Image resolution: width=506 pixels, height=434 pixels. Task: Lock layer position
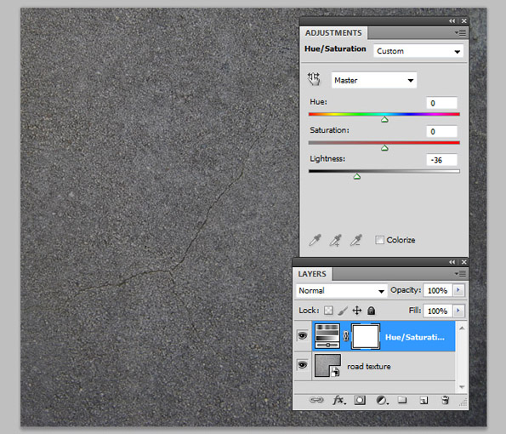pyautogui.click(x=357, y=311)
